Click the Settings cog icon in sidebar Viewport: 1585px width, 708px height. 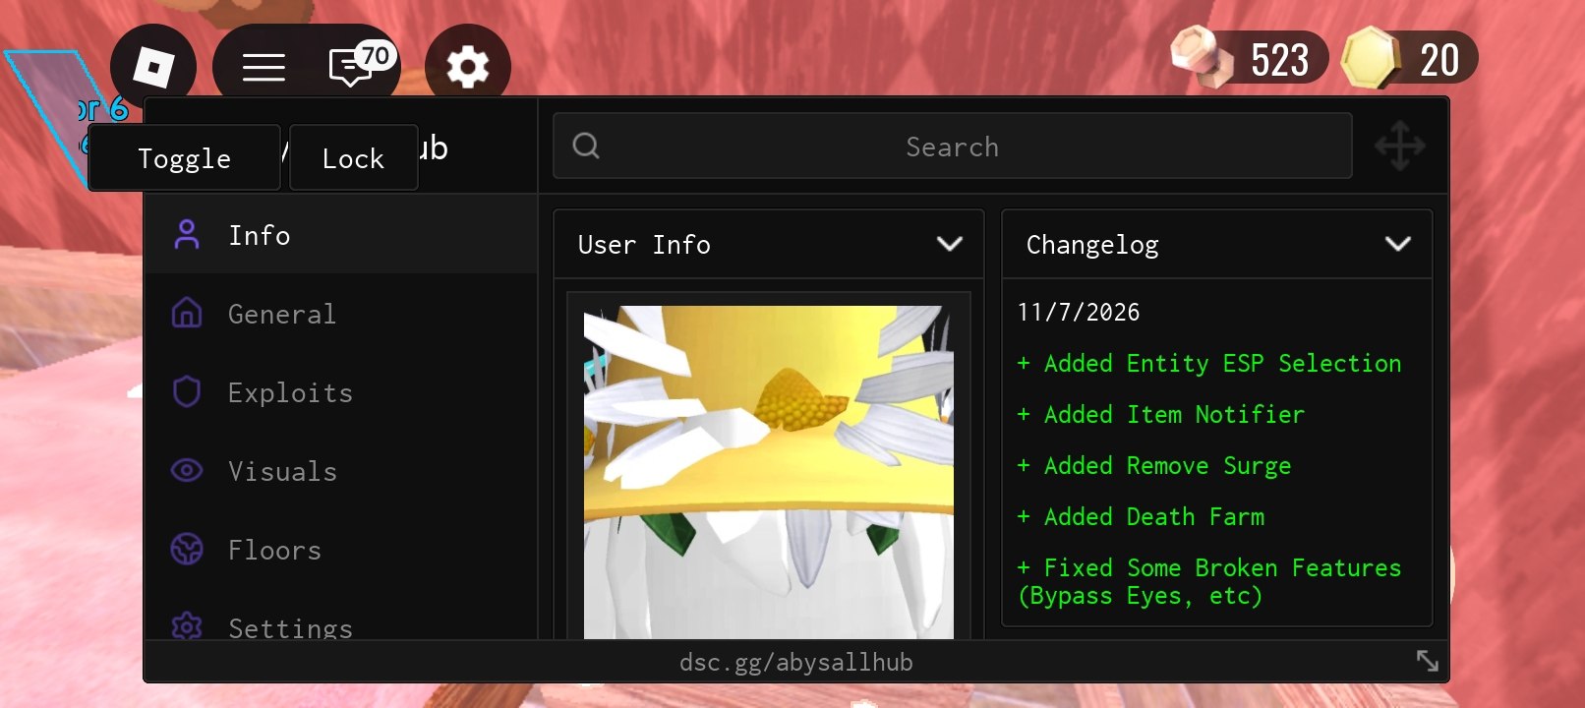pyautogui.click(x=187, y=625)
